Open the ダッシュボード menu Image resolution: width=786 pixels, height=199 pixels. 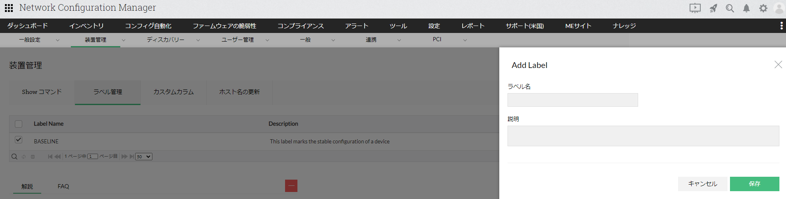[x=28, y=26]
